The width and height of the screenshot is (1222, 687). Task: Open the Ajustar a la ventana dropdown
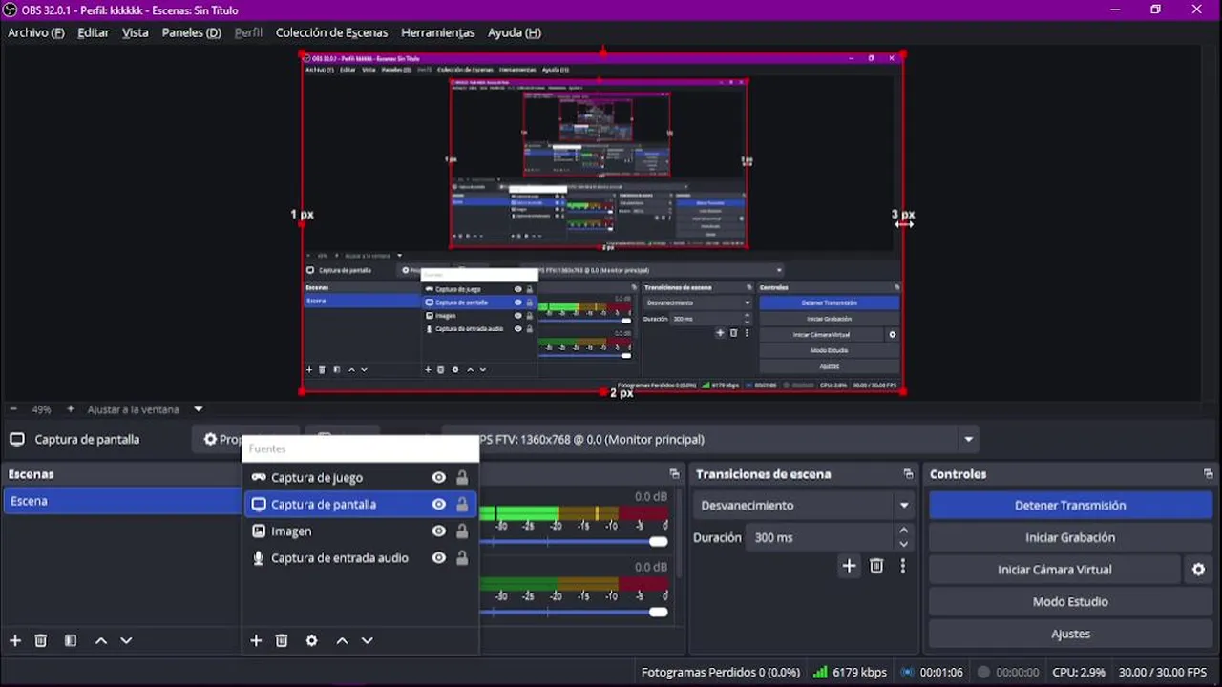(145, 409)
